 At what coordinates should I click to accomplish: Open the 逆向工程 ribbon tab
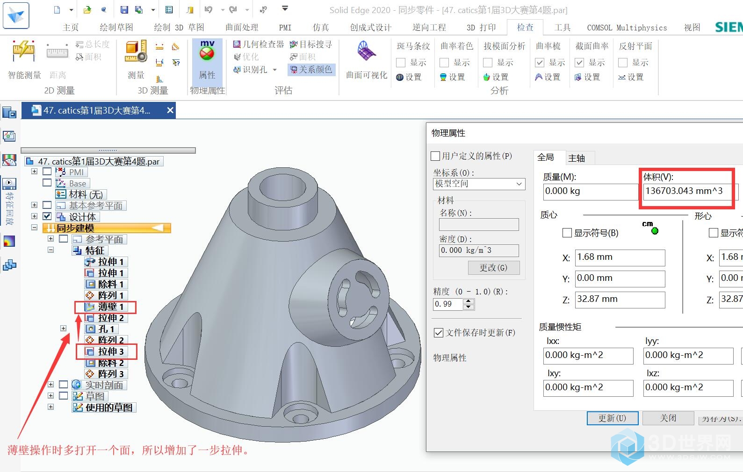point(429,28)
